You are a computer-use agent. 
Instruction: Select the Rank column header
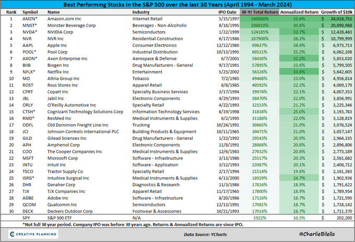click(11, 12)
